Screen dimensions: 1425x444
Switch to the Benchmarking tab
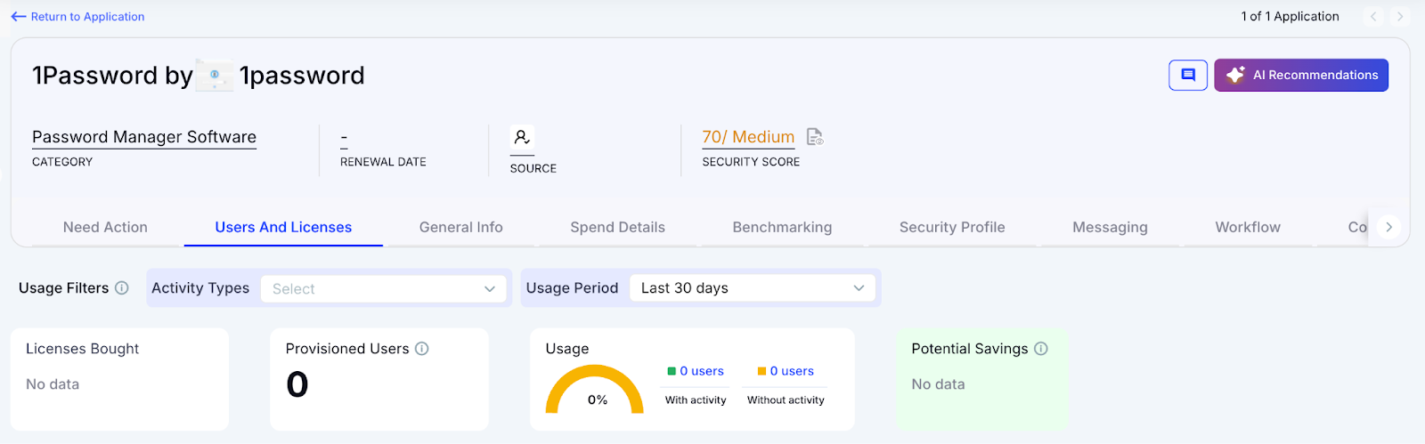pyautogui.click(x=782, y=228)
